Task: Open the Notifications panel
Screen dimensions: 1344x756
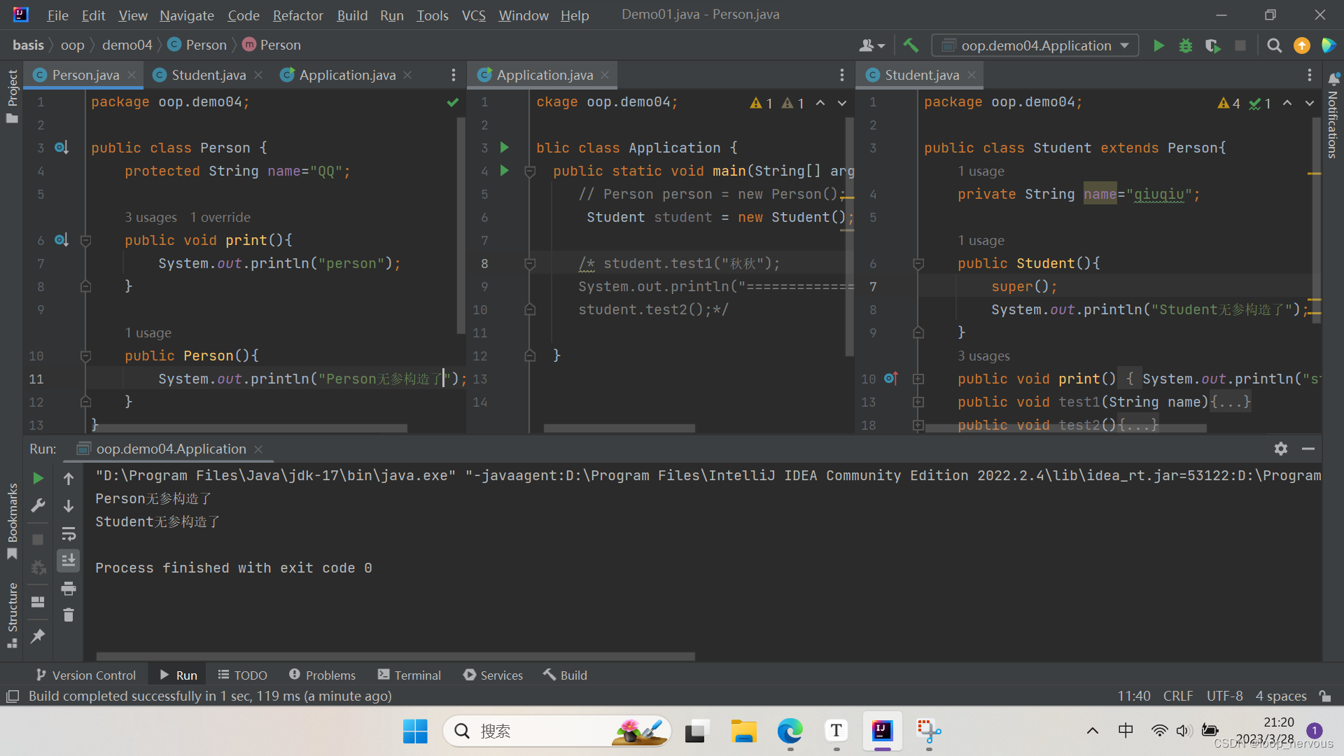Action: click(1333, 115)
